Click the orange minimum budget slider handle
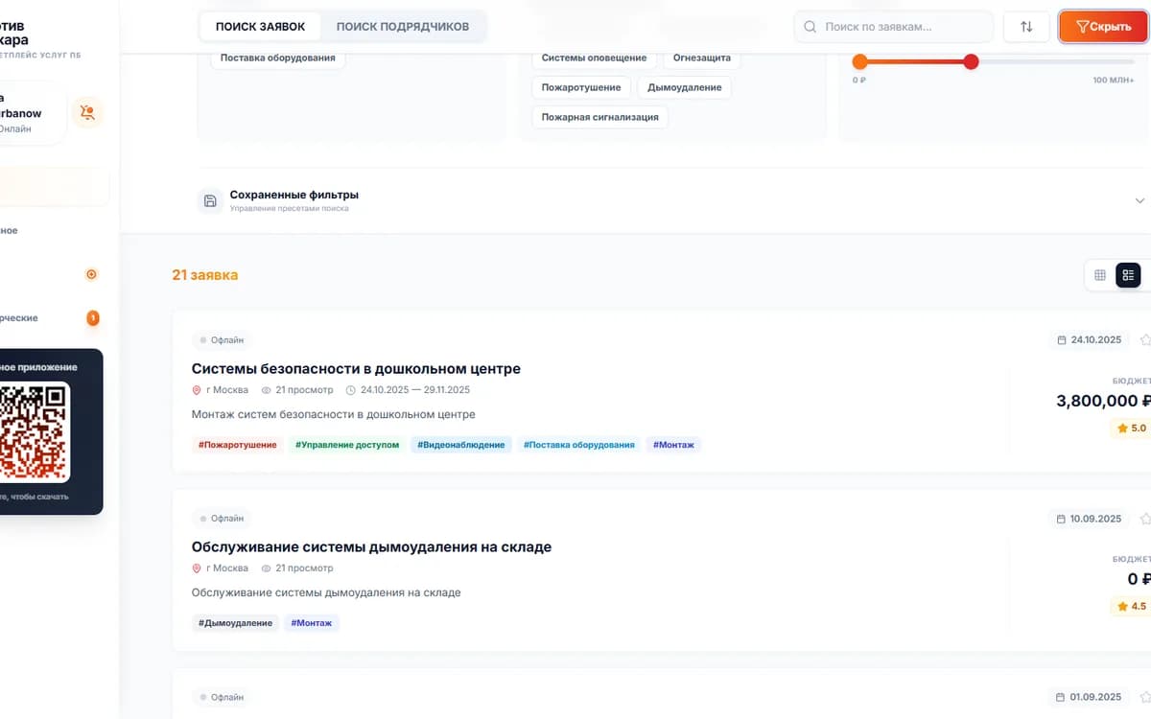The image size is (1151, 719). (859, 61)
